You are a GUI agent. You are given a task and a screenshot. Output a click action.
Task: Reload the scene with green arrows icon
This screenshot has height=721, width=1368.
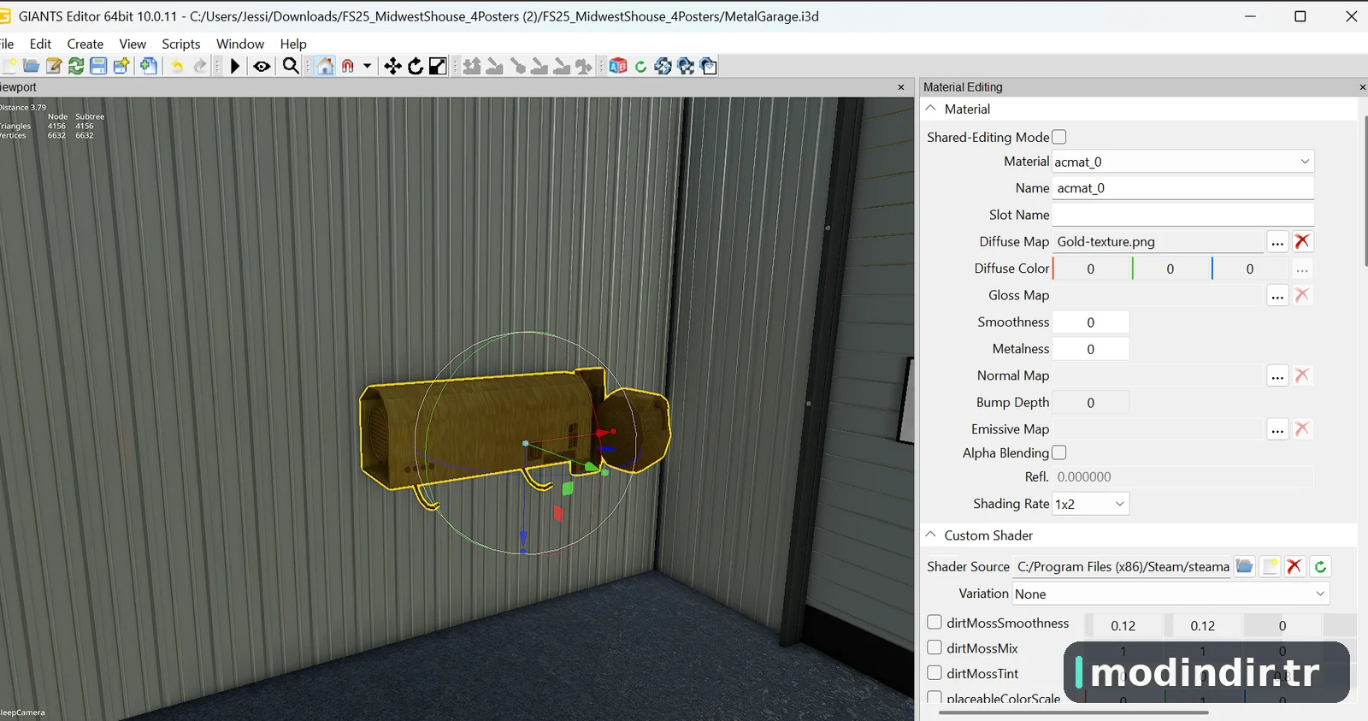[76, 66]
